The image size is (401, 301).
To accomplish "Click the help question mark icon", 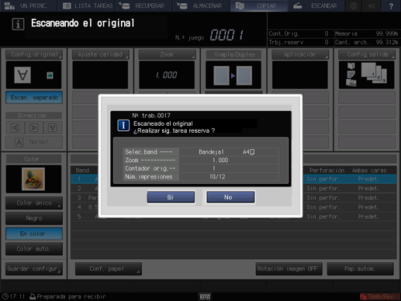I will (391, 5).
